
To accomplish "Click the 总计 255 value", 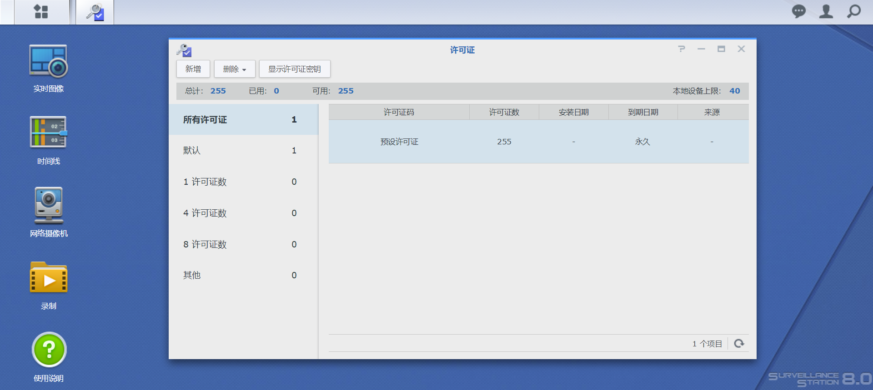I will [x=218, y=91].
